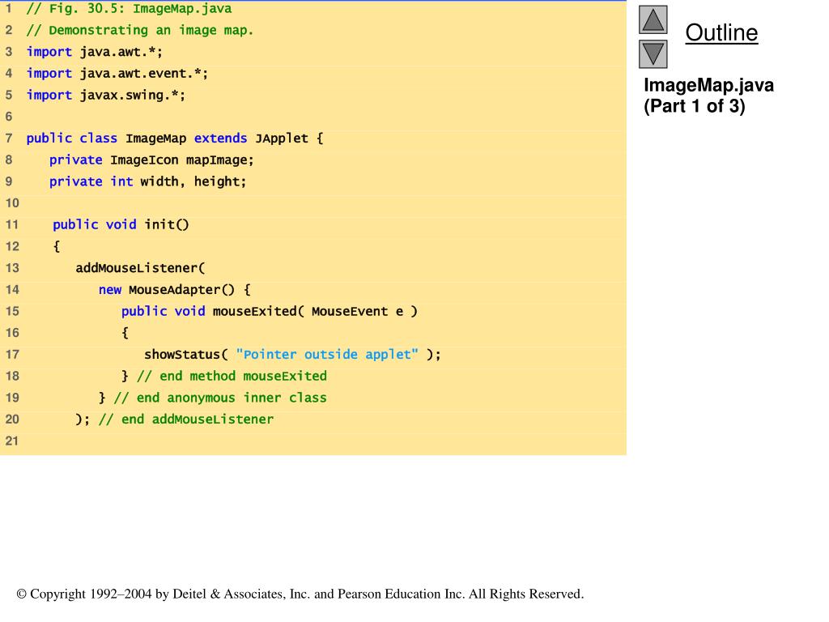This screenshot has height=622, width=829.
Task: Click the comment '// Demonstrating an image map.'
Action: pyautogui.click(x=140, y=30)
